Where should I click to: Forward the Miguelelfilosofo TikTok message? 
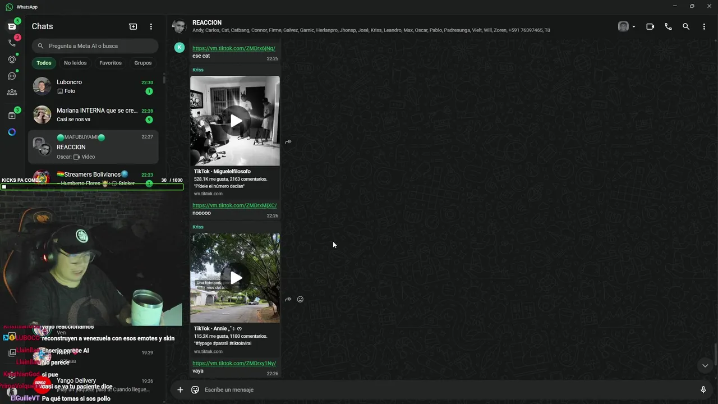tap(288, 142)
